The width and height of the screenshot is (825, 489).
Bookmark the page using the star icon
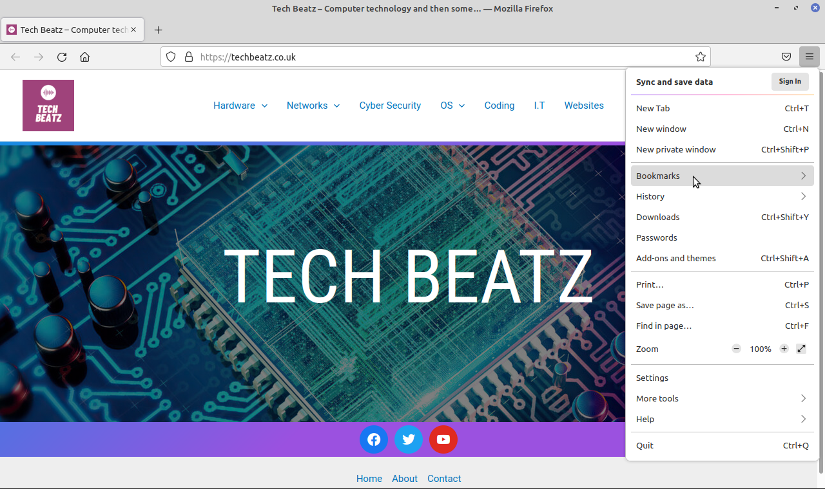tap(701, 57)
